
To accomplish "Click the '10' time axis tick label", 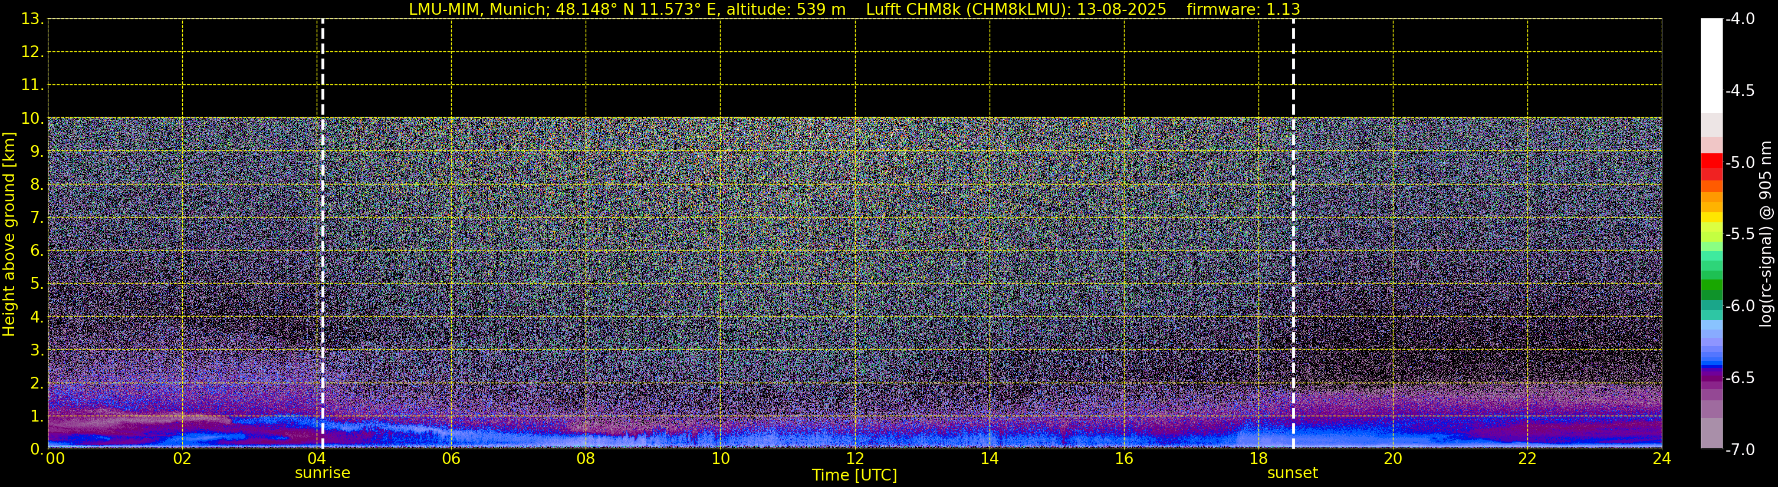I will (x=720, y=459).
